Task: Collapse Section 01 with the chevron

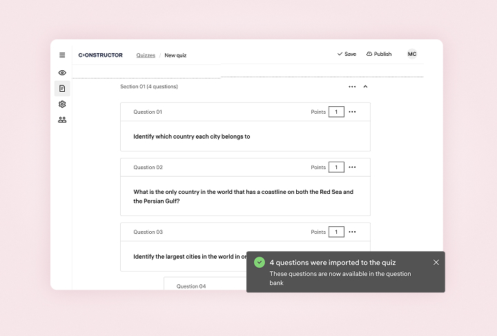Action: pos(365,87)
